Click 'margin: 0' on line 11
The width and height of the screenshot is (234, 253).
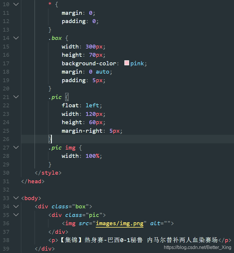pyautogui.click(x=78, y=13)
